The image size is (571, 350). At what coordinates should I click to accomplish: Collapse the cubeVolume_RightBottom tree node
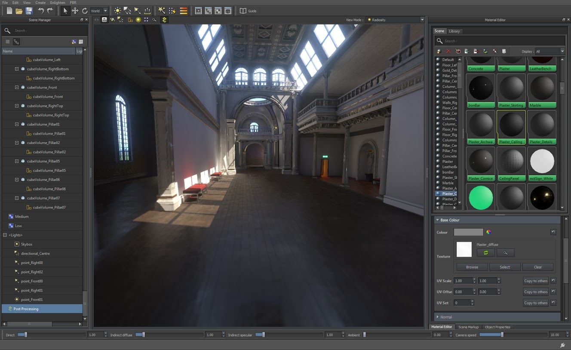(17, 69)
